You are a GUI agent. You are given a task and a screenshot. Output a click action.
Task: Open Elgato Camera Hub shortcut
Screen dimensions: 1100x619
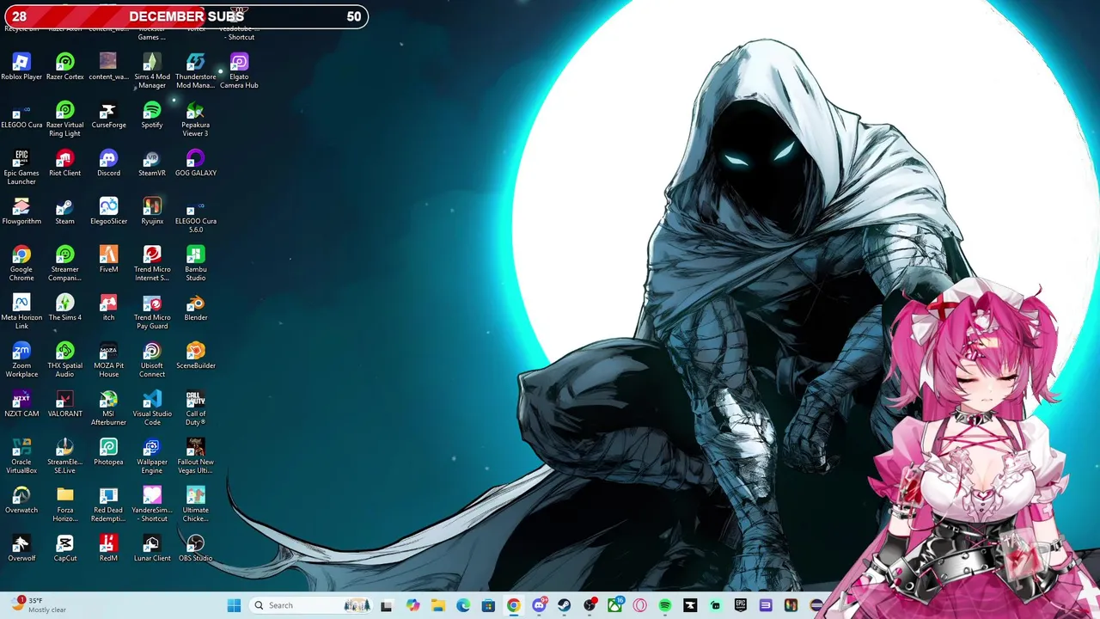pyautogui.click(x=239, y=71)
